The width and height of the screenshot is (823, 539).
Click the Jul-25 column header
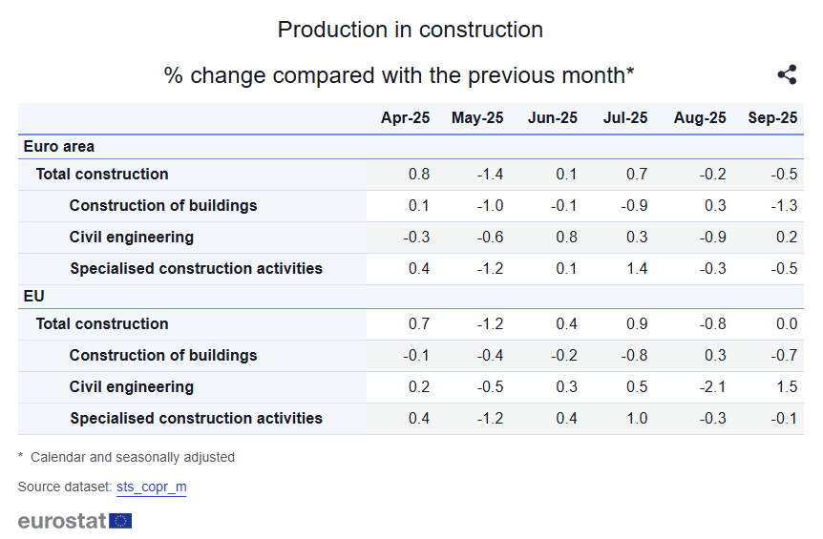click(x=625, y=118)
